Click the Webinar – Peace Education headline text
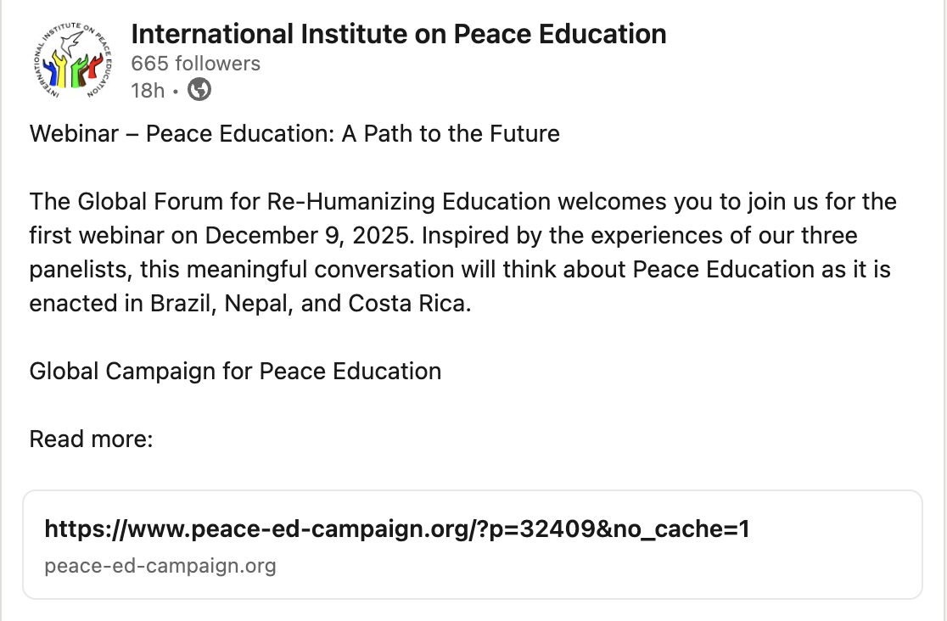Image resolution: width=947 pixels, height=621 pixels. [x=294, y=134]
